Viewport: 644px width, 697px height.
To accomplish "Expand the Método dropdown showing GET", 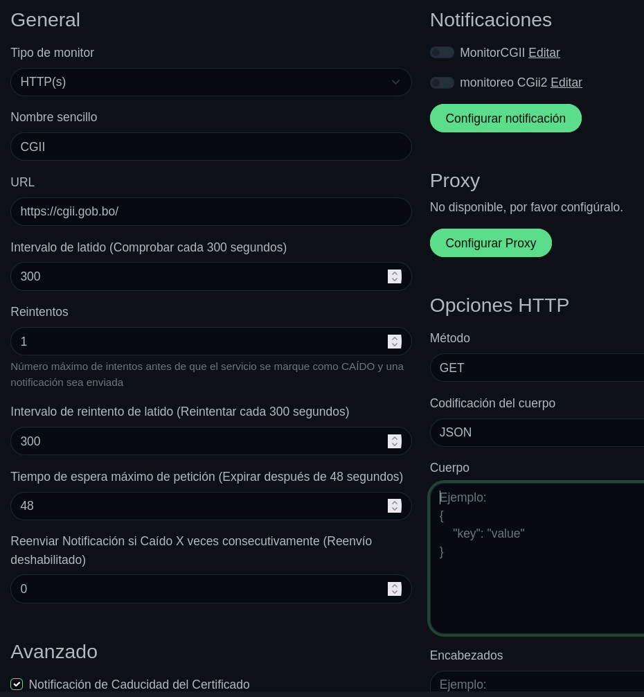I will tap(537, 368).
